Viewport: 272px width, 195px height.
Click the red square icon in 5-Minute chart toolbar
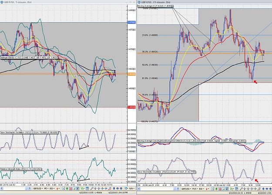71,188
